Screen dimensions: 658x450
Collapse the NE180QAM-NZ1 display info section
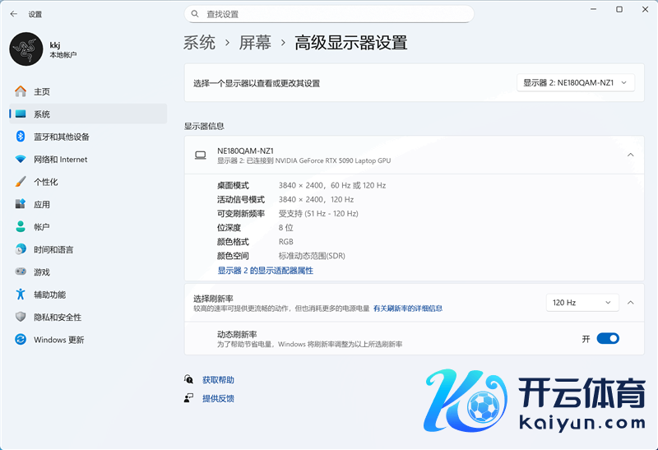click(x=630, y=155)
